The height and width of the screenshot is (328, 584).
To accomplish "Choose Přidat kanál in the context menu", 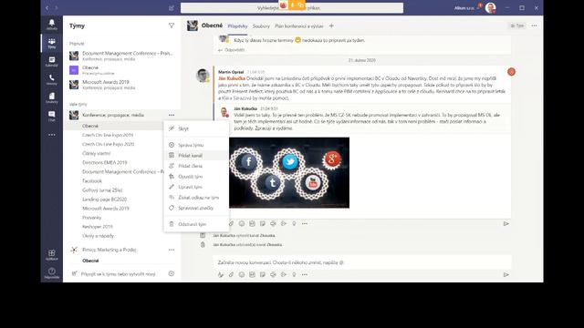I will (196, 156).
